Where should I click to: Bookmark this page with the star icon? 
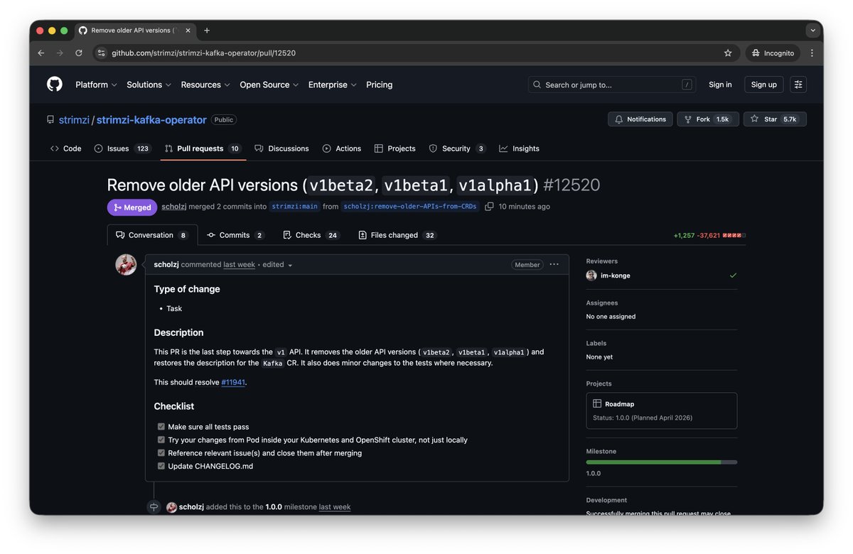click(x=728, y=53)
